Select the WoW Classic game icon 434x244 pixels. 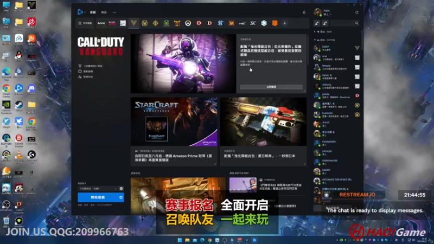tap(166, 23)
